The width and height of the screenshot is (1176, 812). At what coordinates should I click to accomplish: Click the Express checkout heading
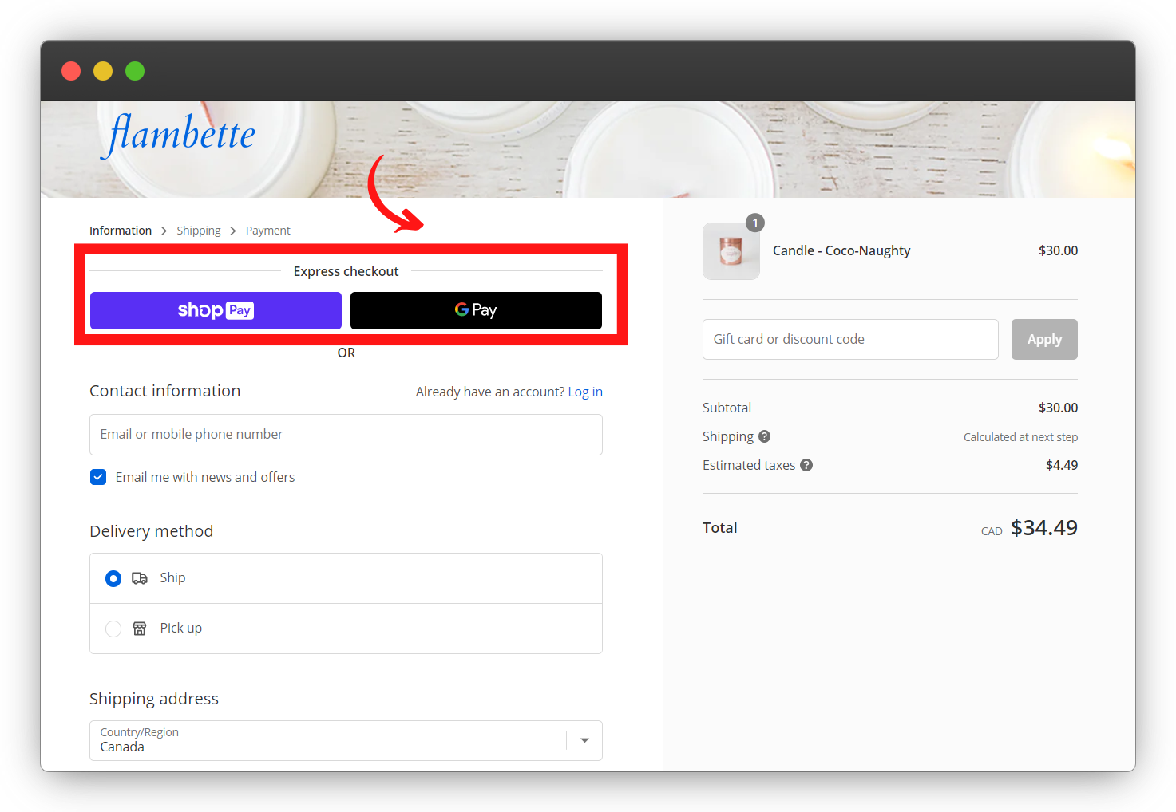pyautogui.click(x=346, y=271)
